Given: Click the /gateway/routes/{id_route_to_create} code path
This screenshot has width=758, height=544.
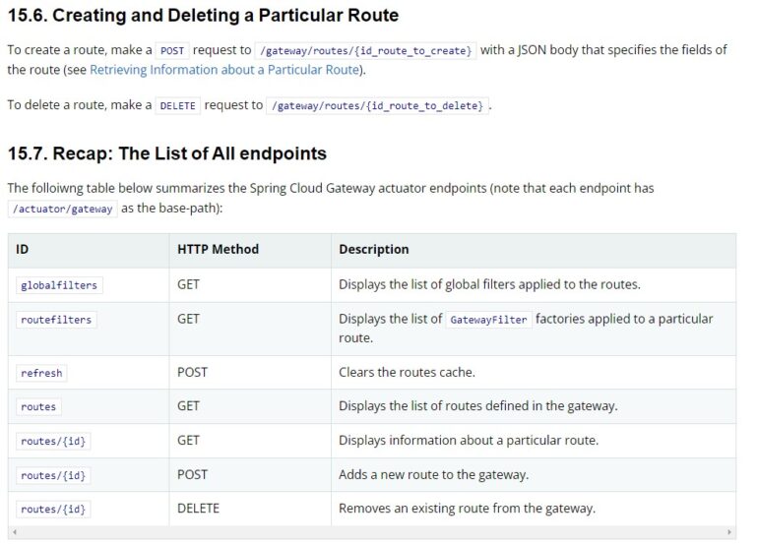Looking at the screenshot, I should pos(365,51).
